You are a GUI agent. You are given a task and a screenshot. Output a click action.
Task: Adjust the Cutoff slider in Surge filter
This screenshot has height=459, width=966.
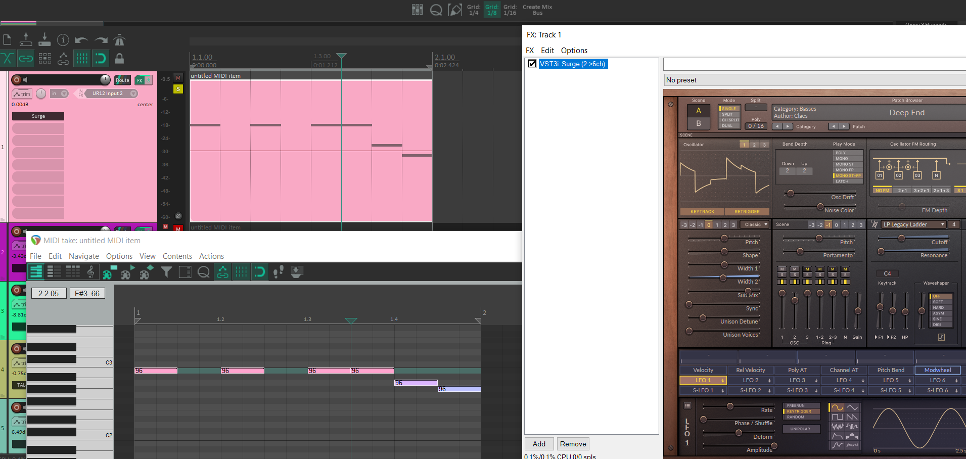901,238
